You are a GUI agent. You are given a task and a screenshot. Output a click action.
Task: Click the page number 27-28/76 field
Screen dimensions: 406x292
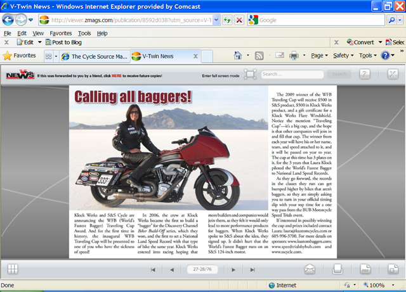pos(203,270)
